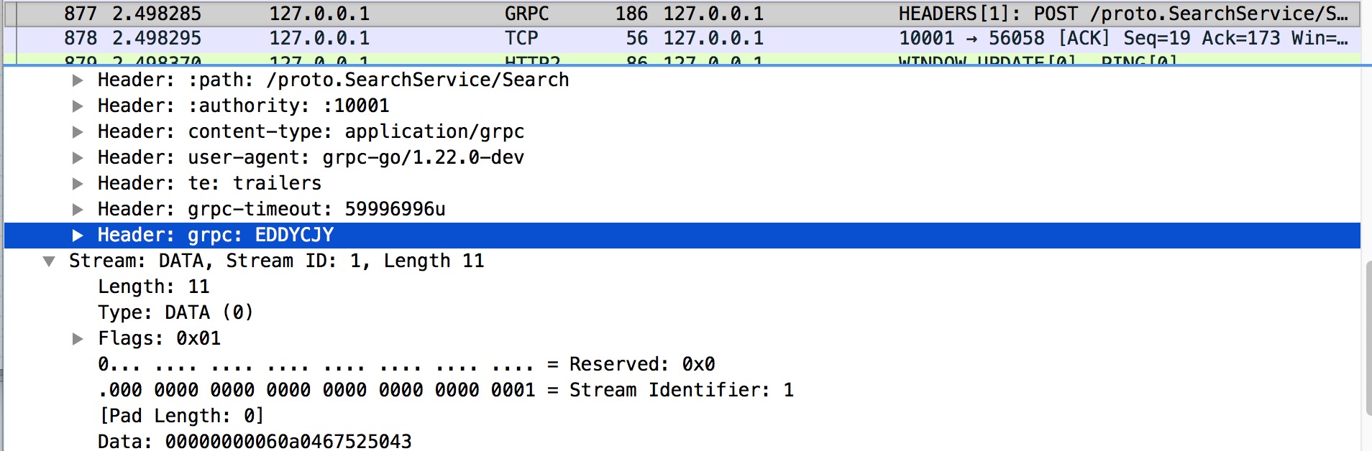This screenshot has width=1372, height=451.
Task: Expand the :authority header triangle
Action: tap(78, 106)
